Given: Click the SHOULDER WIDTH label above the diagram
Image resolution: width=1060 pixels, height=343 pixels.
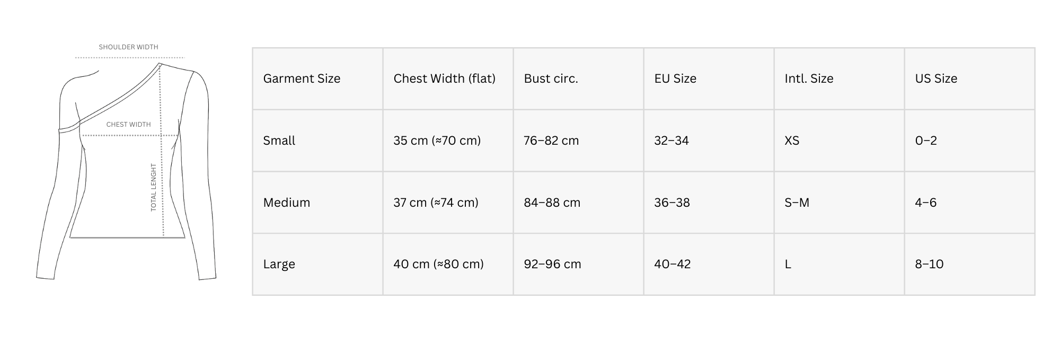Looking at the screenshot, I should point(128,47).
